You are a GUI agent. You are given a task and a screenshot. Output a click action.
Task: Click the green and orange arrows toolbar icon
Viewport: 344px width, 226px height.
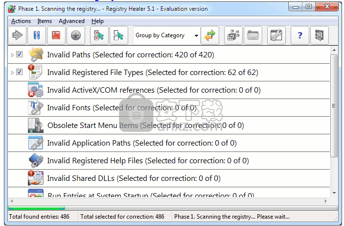pos(210,35)
